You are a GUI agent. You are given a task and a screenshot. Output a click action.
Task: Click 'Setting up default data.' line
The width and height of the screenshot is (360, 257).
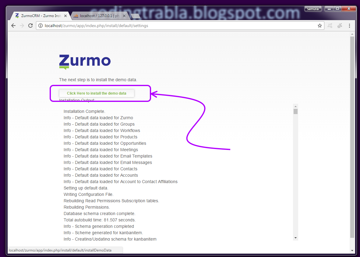coord(86,188)
